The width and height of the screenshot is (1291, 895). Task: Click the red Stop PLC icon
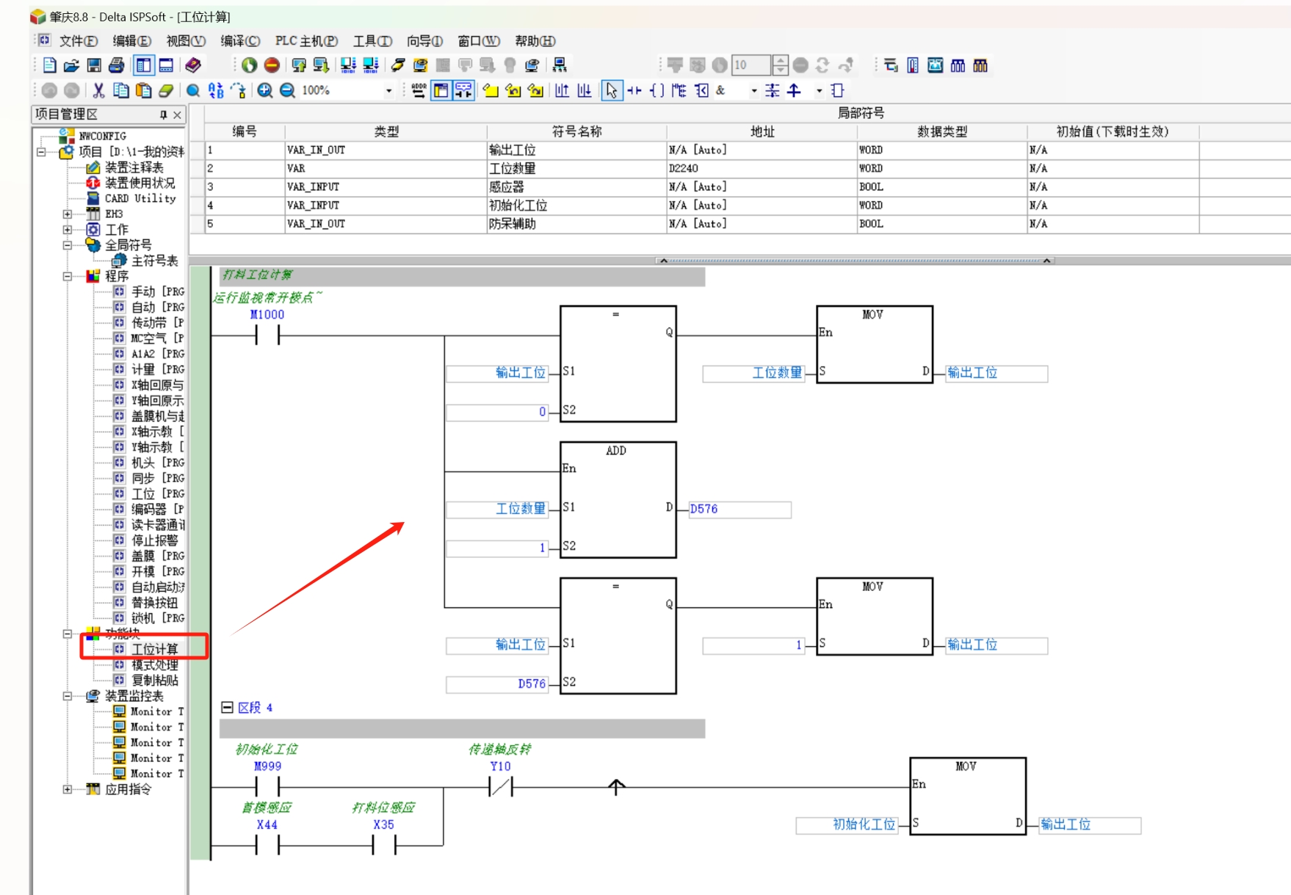coord(272,65)
